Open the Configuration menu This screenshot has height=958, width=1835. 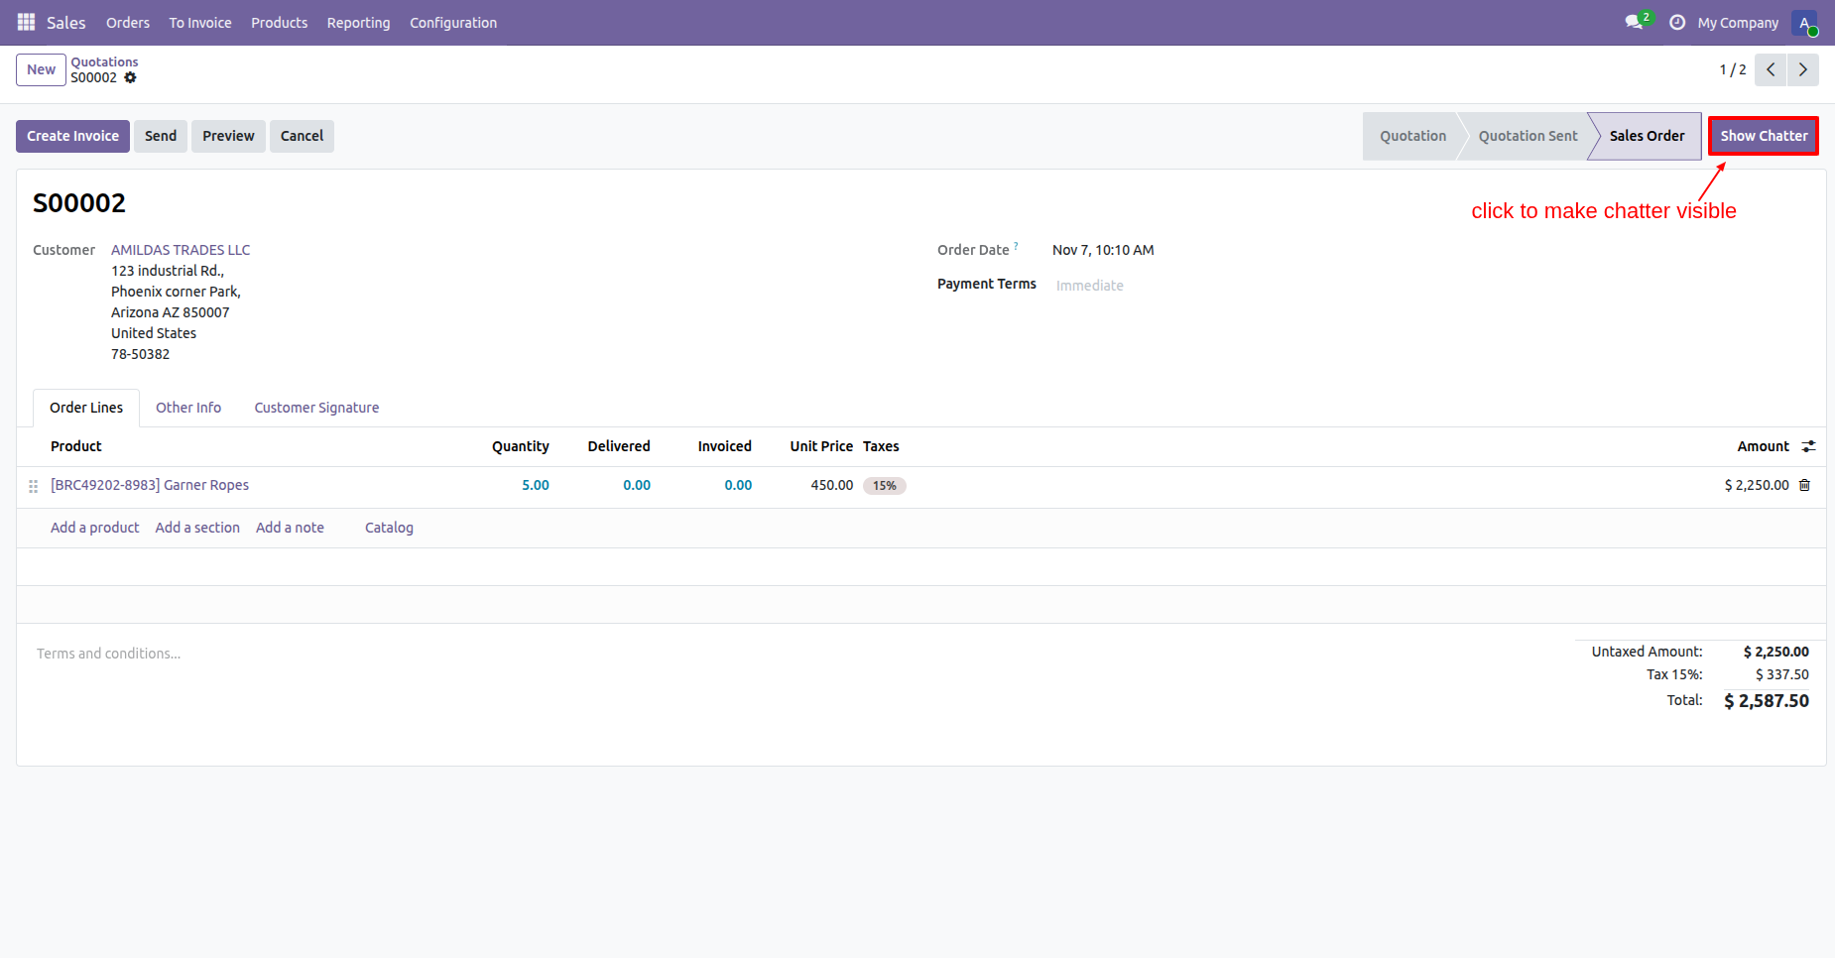click(x=453, y=23)
